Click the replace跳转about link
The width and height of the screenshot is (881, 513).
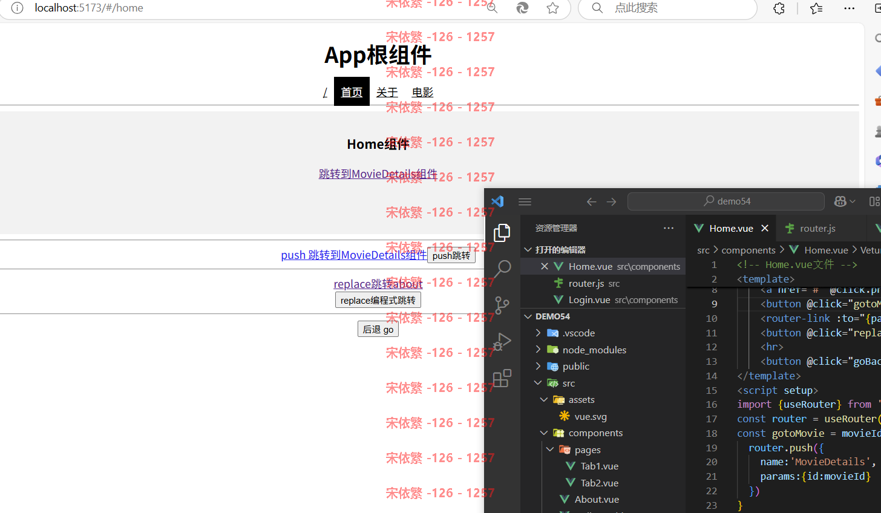pyautogui.click(x=378, y=284)
